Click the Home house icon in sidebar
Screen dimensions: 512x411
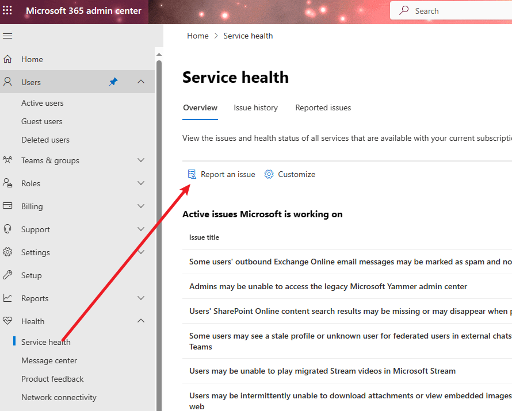coord(7,59)
